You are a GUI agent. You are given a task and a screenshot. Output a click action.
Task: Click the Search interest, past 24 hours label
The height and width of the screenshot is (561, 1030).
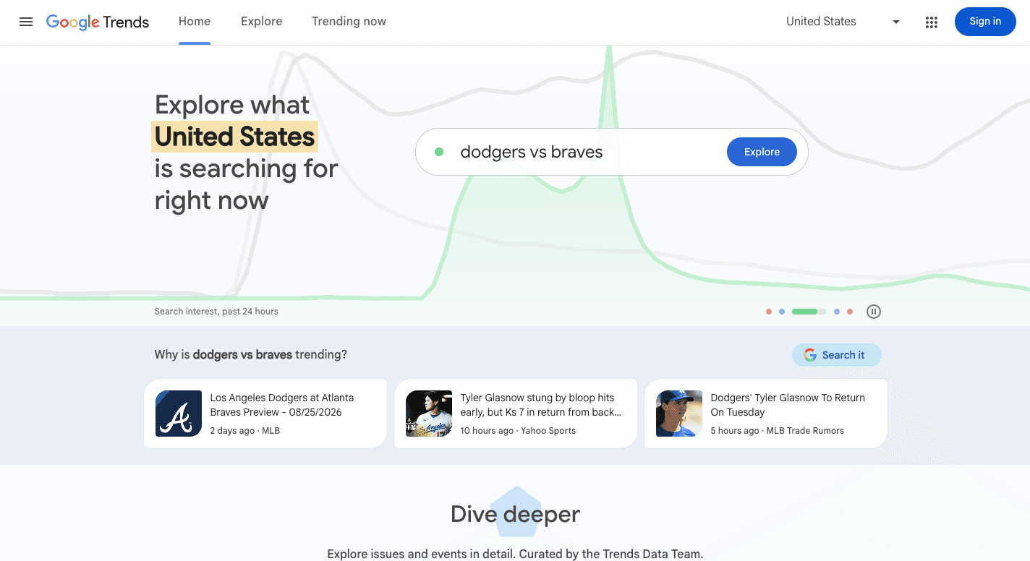(x=216, y=312)
